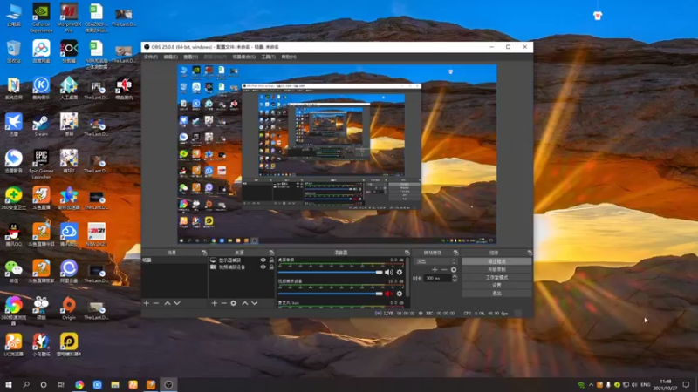Open MorphVOX Pro desktop icon
Screen dimensions: 698x392
click(x=69, y=17)
